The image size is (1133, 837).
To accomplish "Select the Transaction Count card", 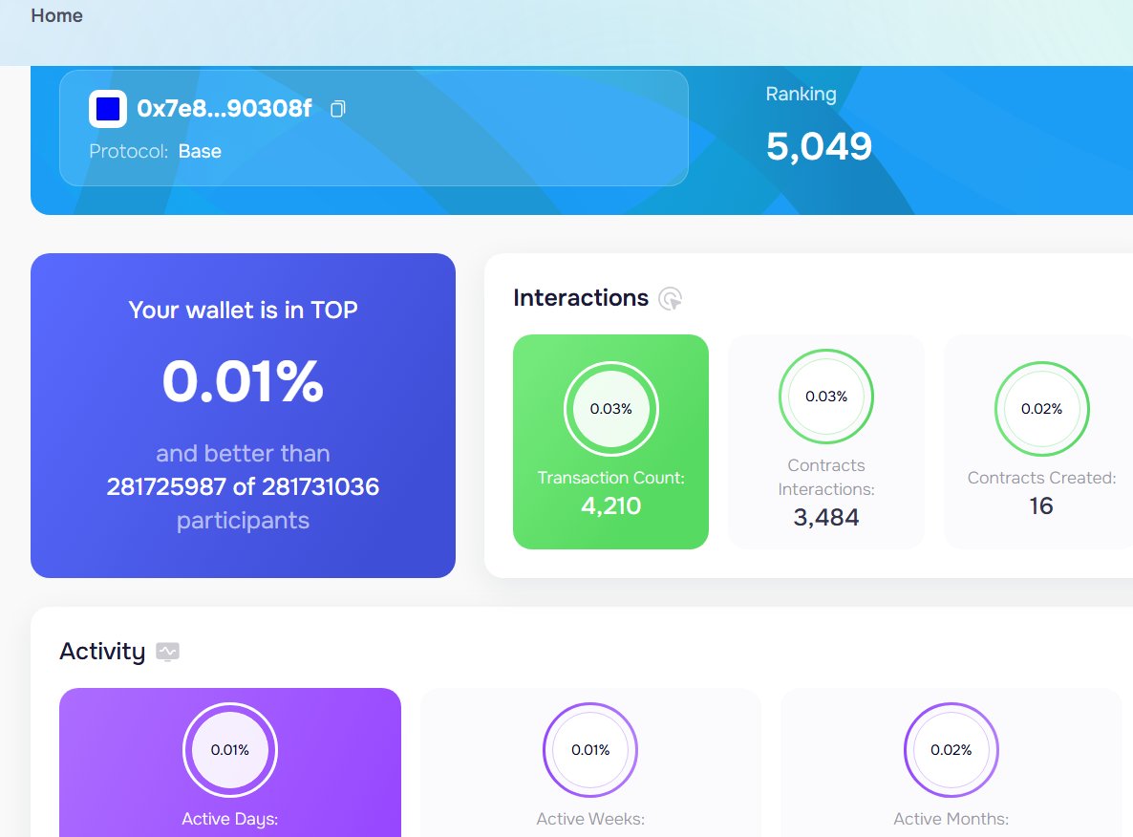I will (610, 441).
